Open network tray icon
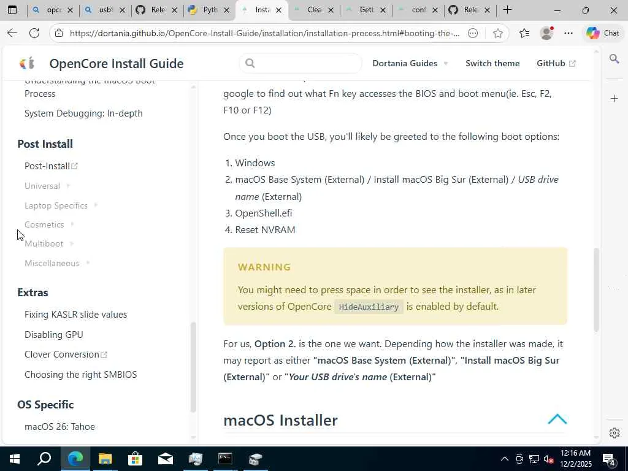 pyautogui.click(x=534, y=459)
